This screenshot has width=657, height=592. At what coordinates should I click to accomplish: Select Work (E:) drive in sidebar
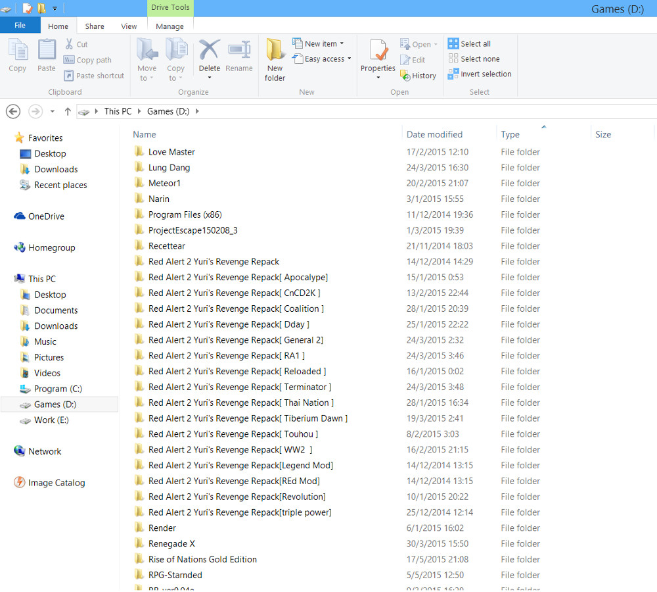pyautogui.click(x=45, y=420)
